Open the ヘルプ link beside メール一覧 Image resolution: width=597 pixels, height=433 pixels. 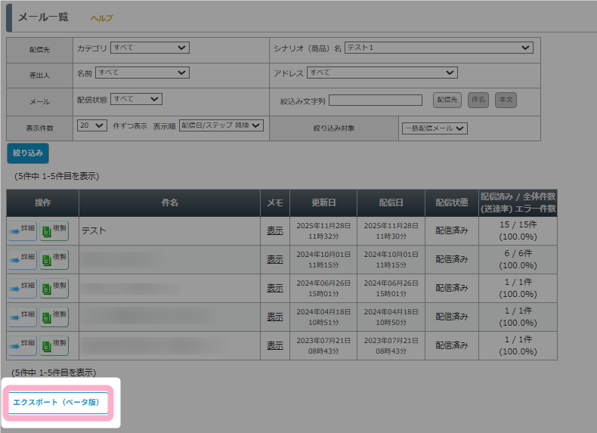tap(101, 17)
